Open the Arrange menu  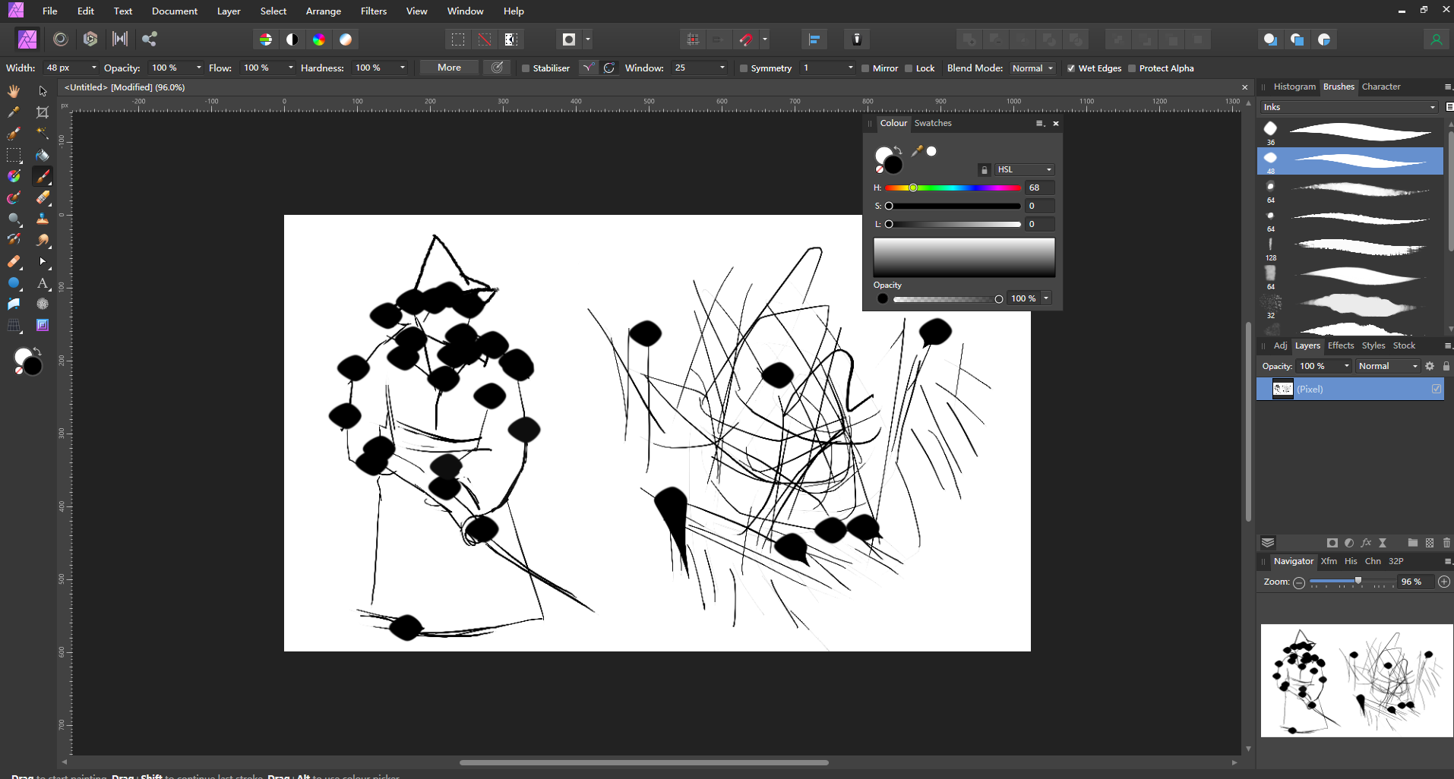(x=323, y=11)
